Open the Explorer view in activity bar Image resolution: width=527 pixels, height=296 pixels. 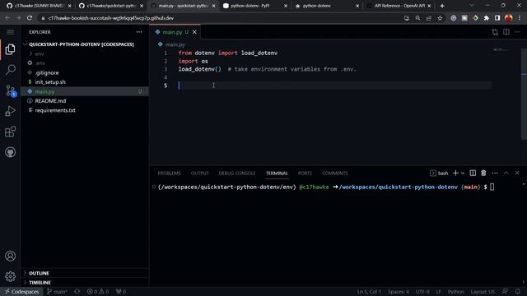pyautogui.click(x=10, y=49)
